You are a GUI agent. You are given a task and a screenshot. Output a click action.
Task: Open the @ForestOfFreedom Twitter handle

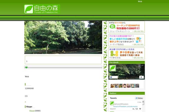coord(121,104)
